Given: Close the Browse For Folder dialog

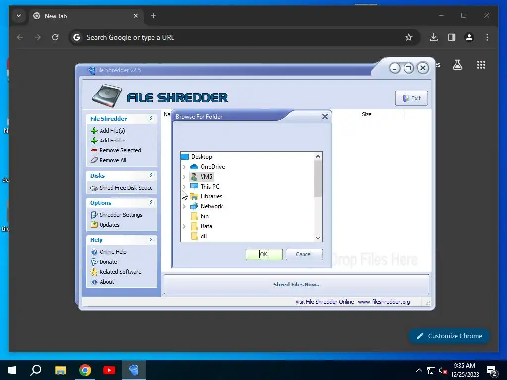Looking at the screenshot, I should click(325, 117).
